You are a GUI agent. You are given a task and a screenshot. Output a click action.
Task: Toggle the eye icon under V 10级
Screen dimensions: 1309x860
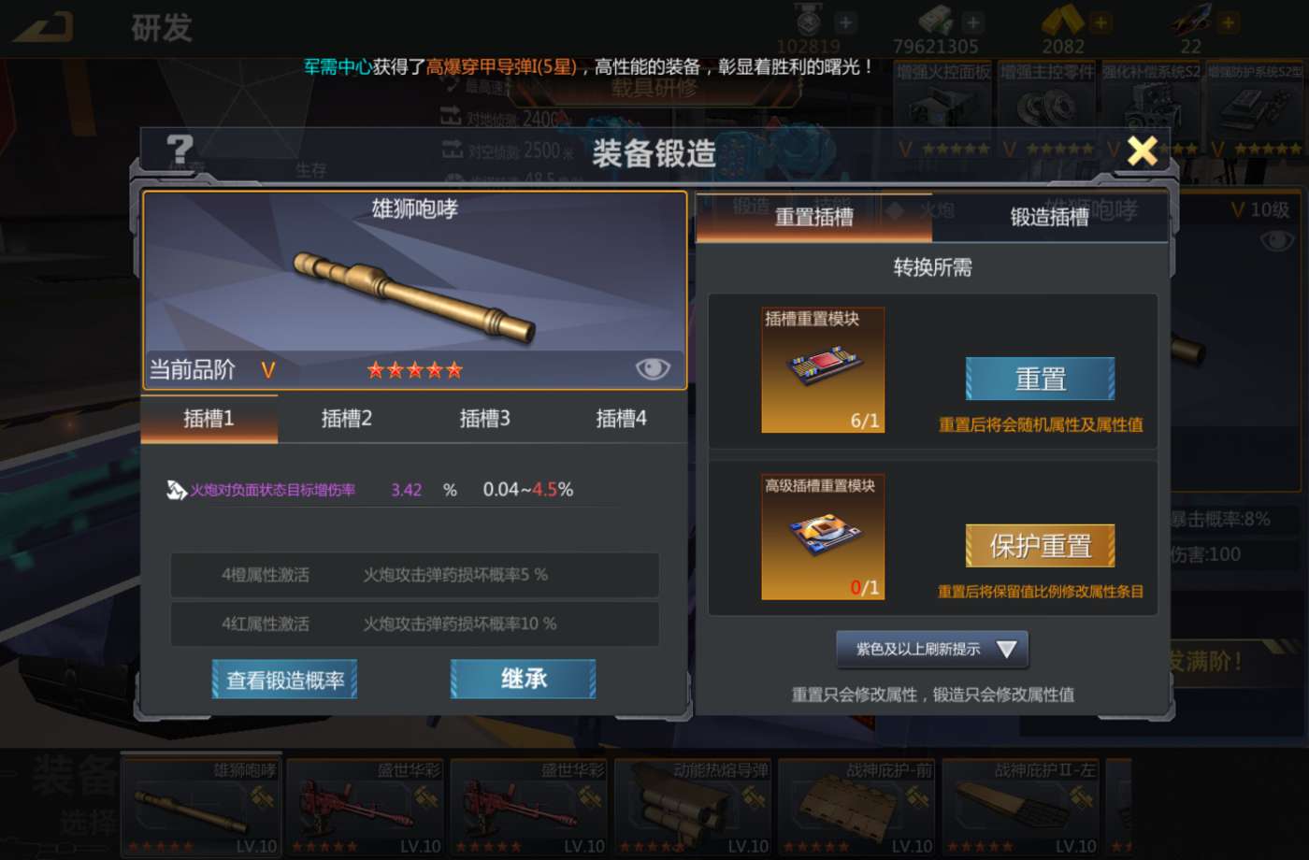tap(1277, 241)
